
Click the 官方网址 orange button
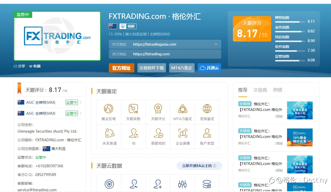tap(122, 68)
